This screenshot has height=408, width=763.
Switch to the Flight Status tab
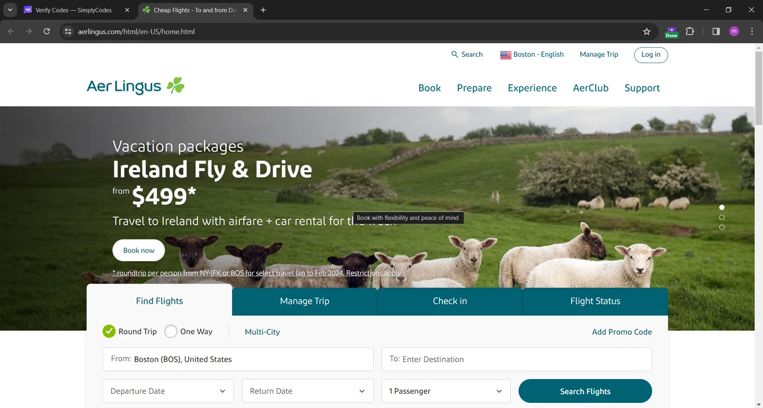[595, 301]
